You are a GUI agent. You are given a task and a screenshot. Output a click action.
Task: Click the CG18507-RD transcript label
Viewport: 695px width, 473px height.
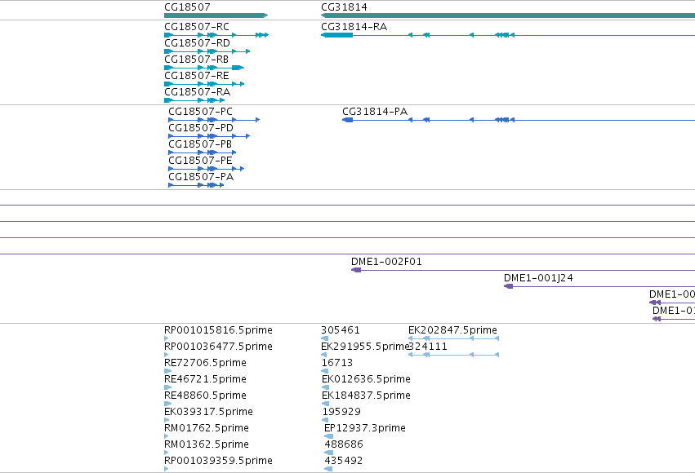tap(198, 43)
